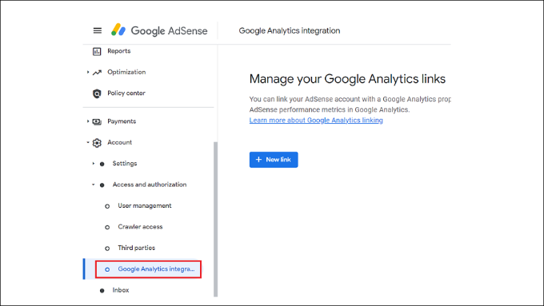544x306 pixels.
Task: Click the circle icon beside Crawler access
Action: tap(107, 228)
